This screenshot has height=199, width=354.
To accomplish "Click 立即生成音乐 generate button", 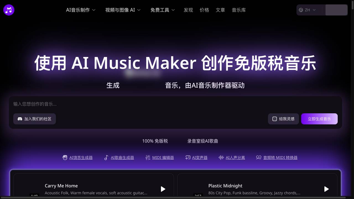I will click(x=319, y=119).
